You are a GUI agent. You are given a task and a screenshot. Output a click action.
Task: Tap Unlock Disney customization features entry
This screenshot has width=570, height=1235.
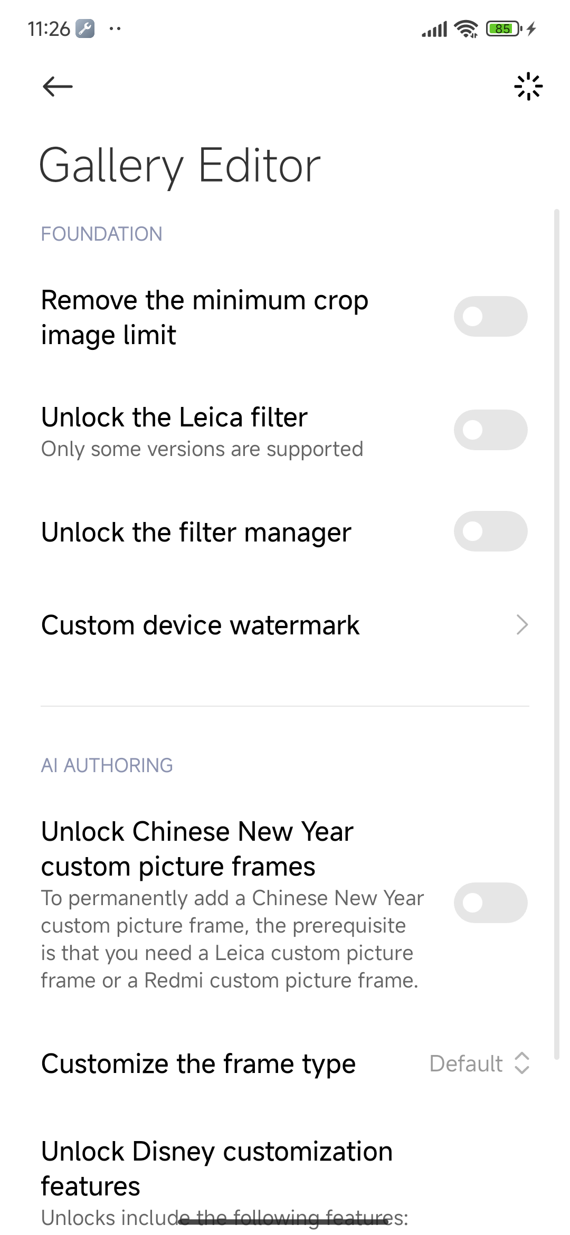tap(217, 1168)
